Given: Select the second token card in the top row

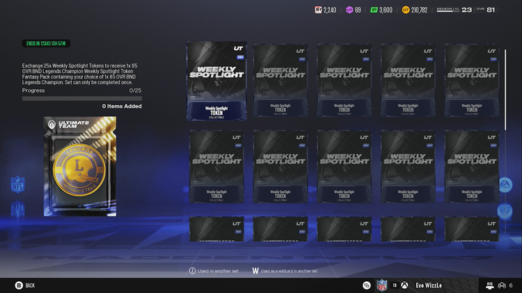Looking at the screenshot, I should 280,80.
